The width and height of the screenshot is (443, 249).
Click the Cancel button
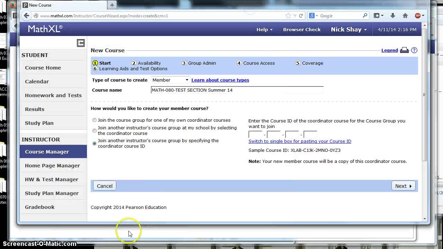tap(105, 186)
